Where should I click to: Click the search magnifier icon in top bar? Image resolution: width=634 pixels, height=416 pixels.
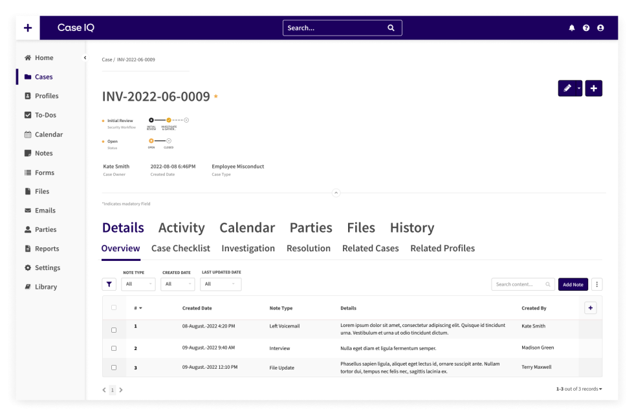tap(391, 28)
